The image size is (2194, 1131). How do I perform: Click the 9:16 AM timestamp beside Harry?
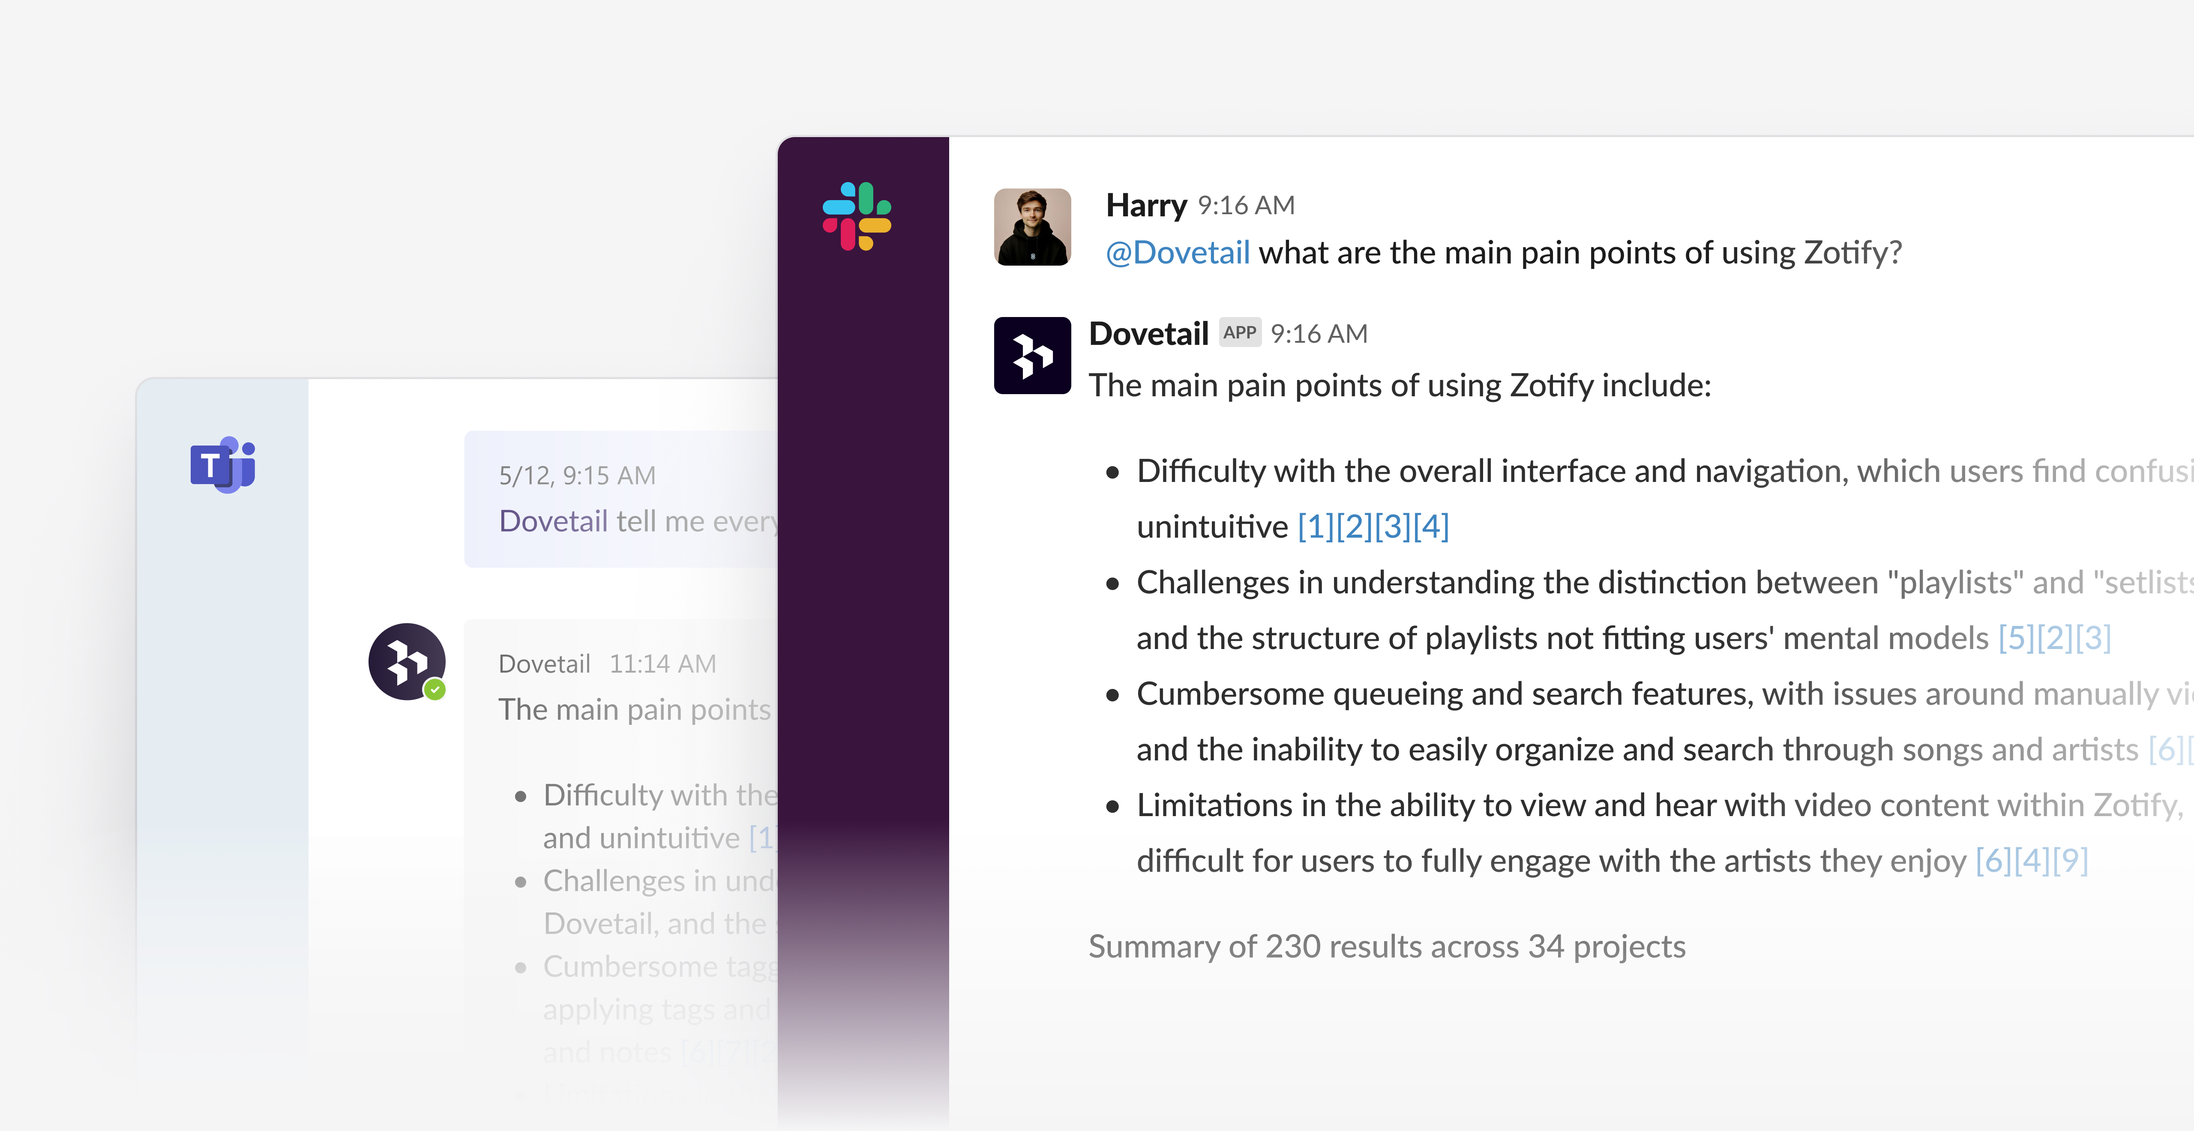pos(1246,205)
